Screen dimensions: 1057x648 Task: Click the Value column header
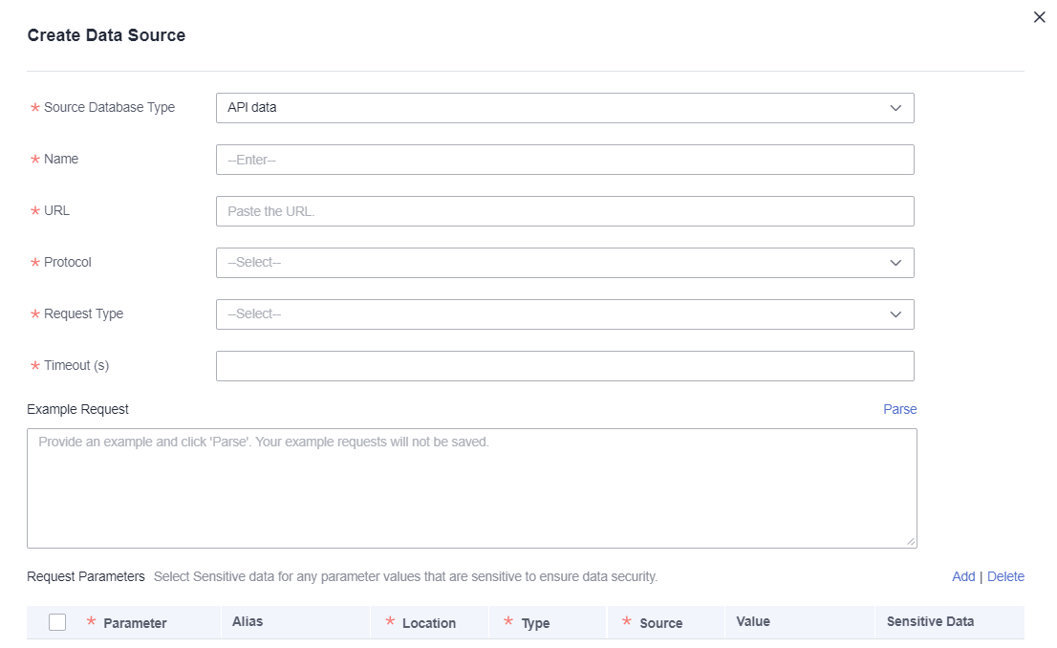coord(753,621)
